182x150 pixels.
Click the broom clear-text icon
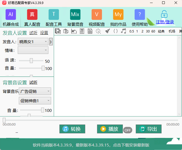pyautogui.click(x=107, y=31)
